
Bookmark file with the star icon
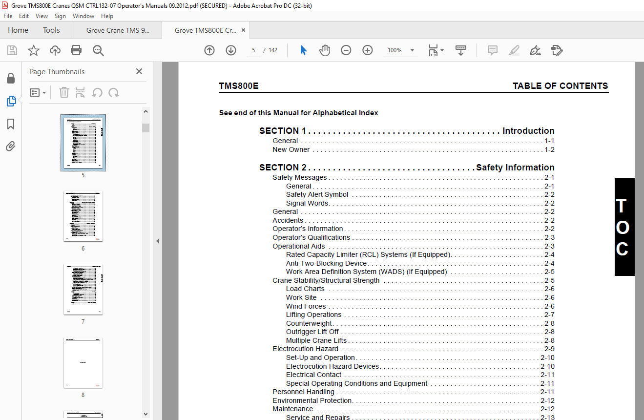pyautogui.click(x=34, y=50)
